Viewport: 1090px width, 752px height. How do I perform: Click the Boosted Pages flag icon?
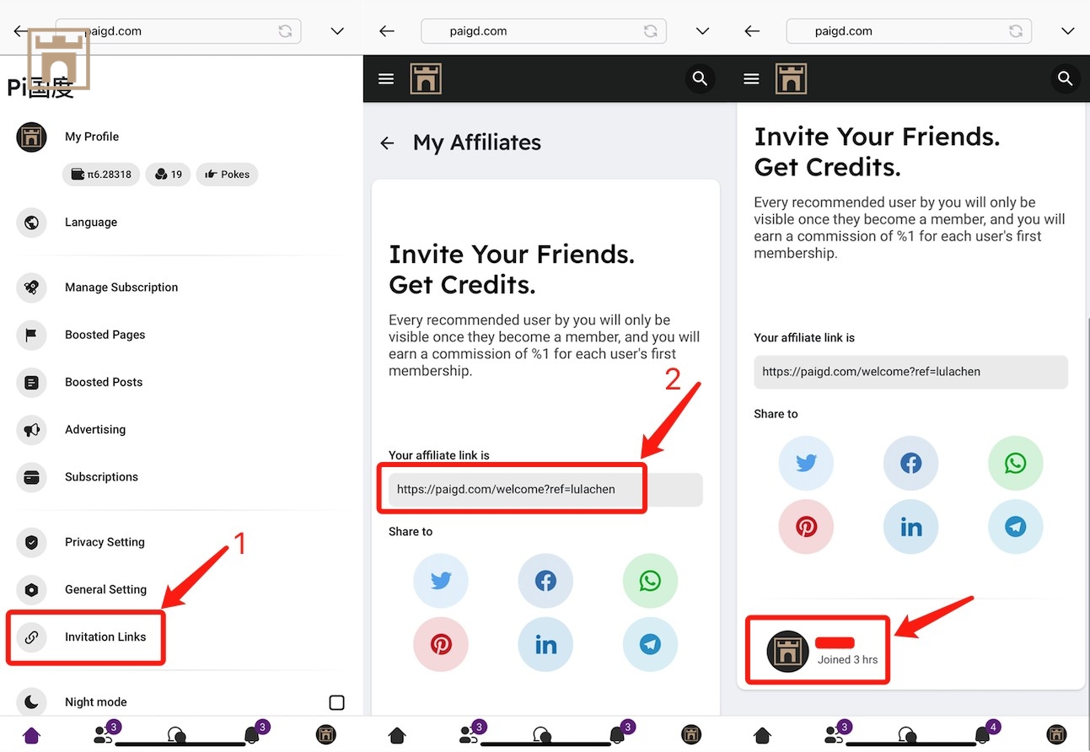pos(31,335)
